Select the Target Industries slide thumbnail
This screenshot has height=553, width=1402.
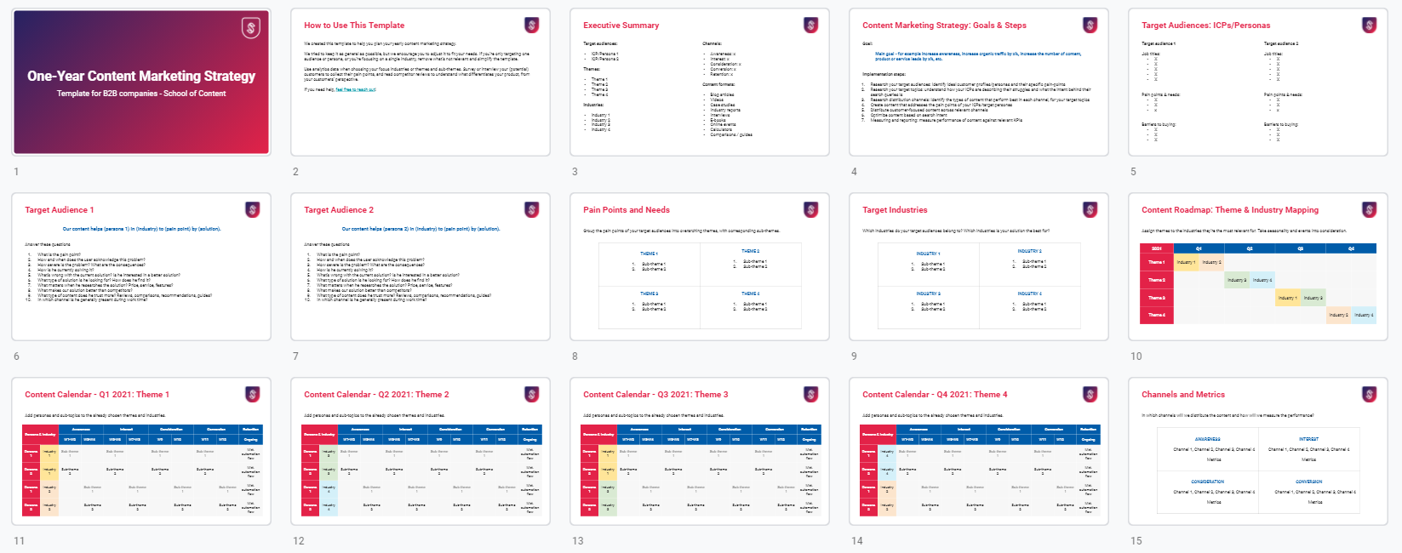click(x=979, y=267)
